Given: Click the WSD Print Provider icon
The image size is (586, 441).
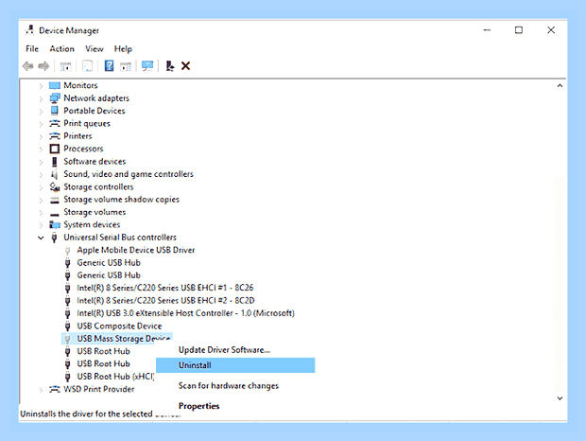Looking at the screenshot, I should tap(55, 389).
